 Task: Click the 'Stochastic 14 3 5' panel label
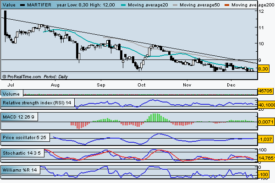pos(22,153)
